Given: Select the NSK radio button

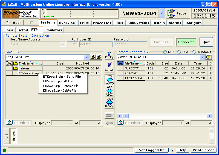Looking at the screenshot, I should (x=165, y=52).
